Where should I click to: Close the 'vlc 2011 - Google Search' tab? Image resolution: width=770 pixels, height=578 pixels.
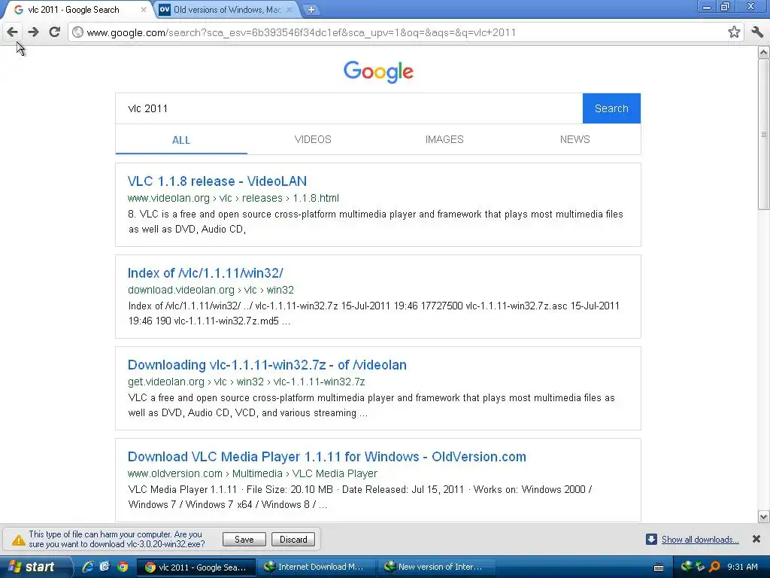point(144,9)
